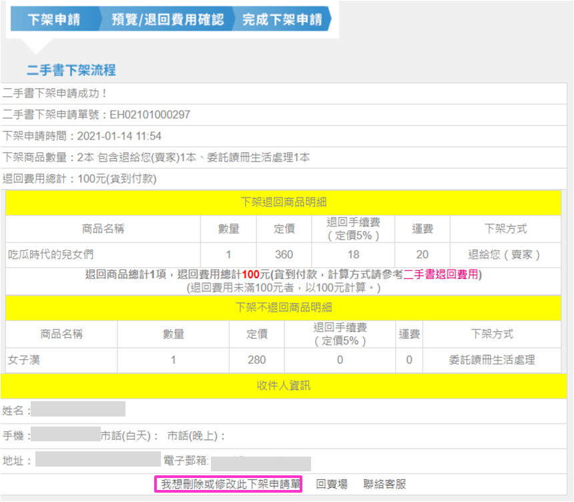This screenshot has width=574, height=502.
Task: Go back via 回賣場 link
Action: pyautogui.click(x=331, y=484)
